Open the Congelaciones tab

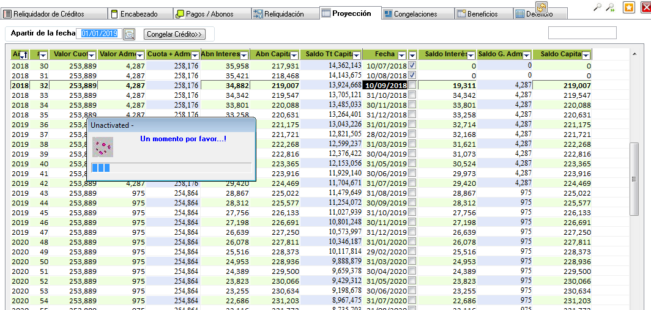coord(415,13)
